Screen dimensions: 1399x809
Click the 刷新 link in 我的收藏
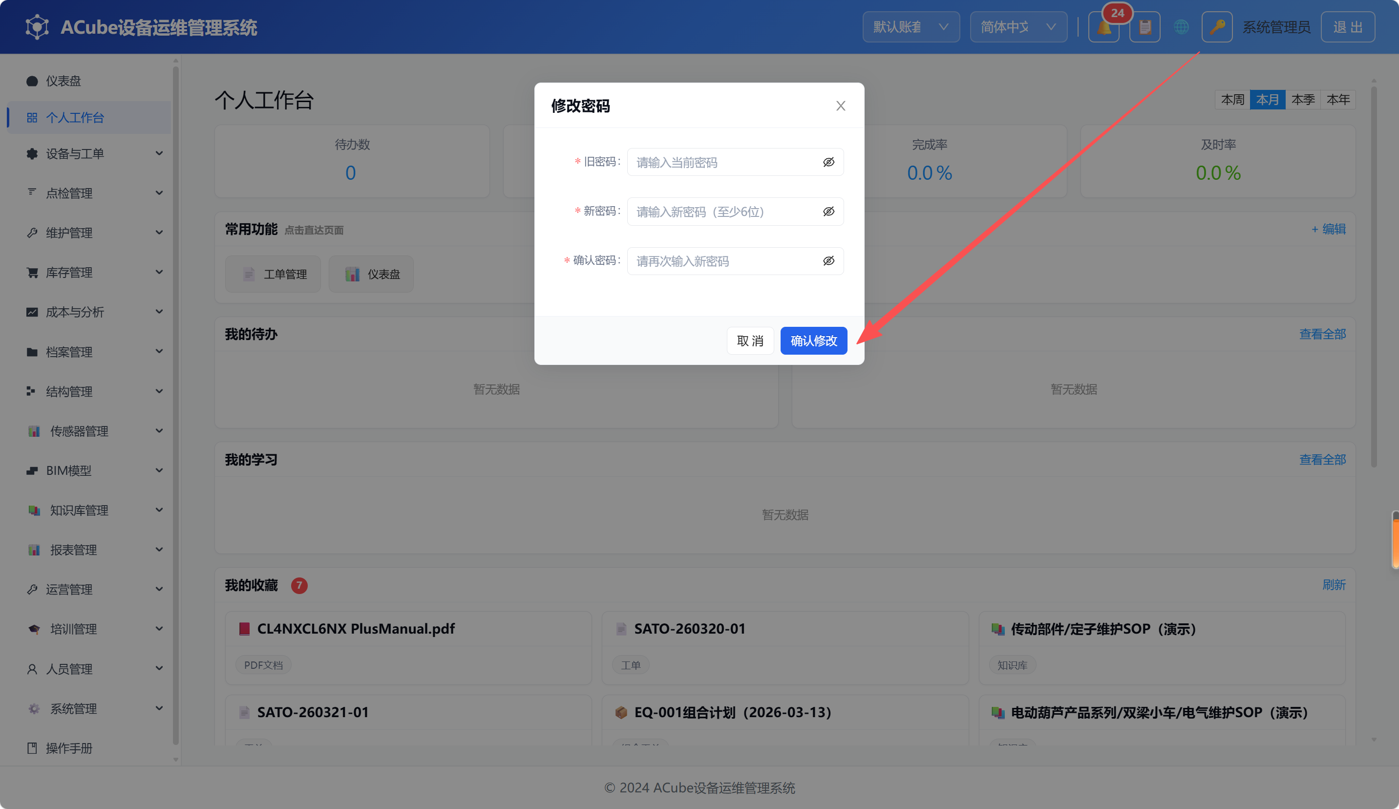1334,585
